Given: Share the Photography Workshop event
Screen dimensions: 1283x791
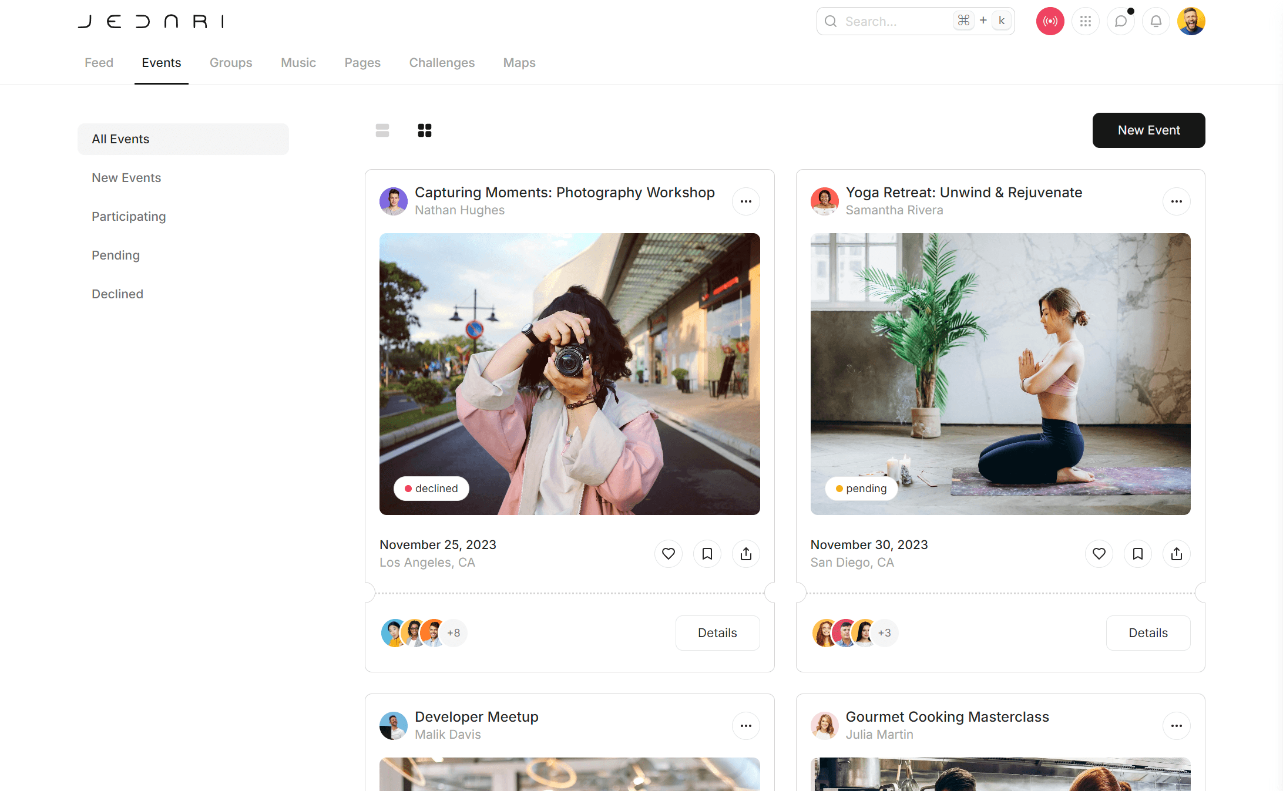Looking at the screenshot, I should pos(745,554).
